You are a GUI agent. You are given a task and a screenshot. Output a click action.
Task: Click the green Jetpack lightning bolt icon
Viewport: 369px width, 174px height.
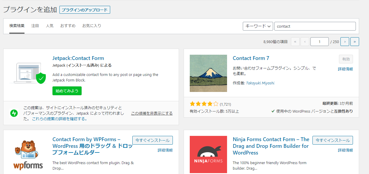click(14, 113)
